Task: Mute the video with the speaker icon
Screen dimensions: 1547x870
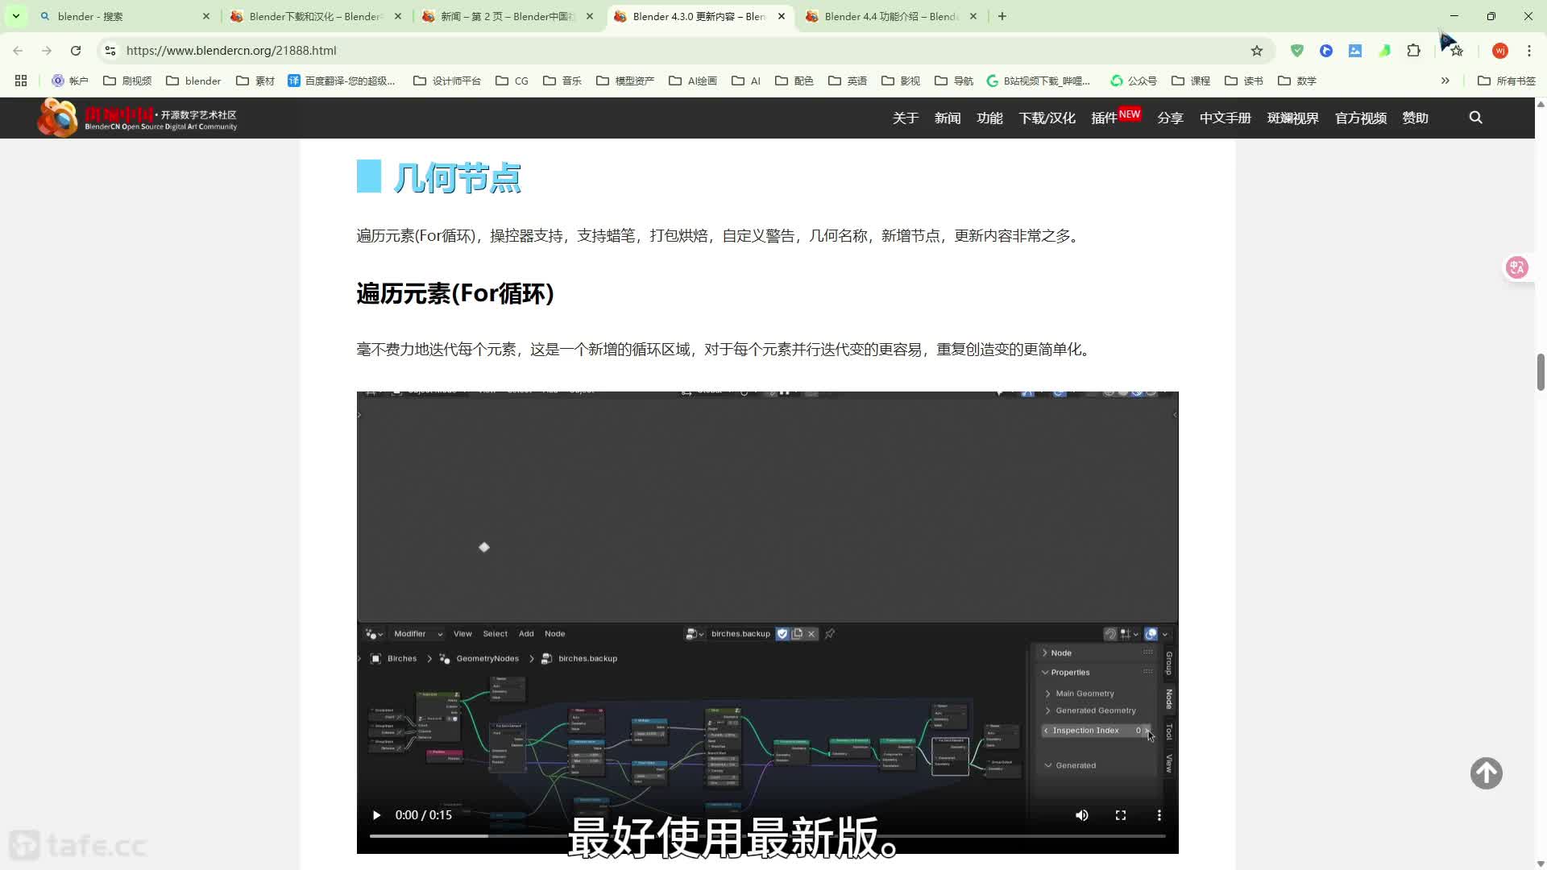Action: 1082,815
